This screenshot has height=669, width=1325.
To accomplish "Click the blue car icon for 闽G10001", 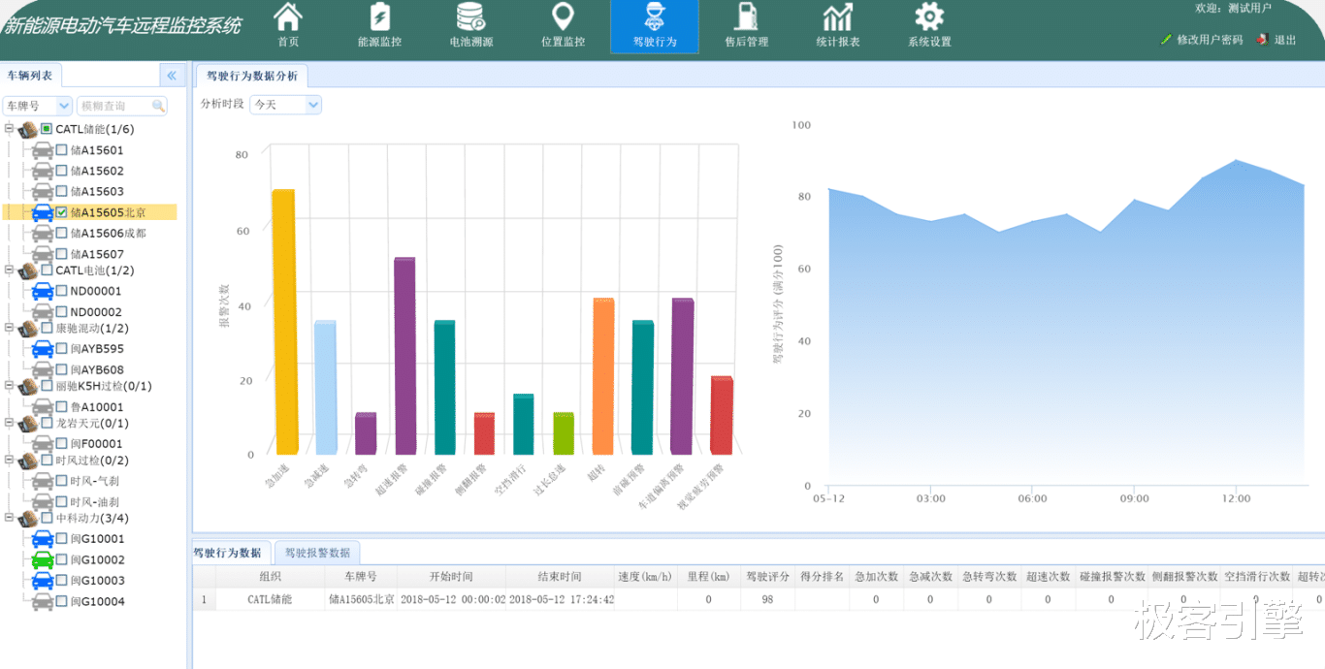I will [43, 539].
